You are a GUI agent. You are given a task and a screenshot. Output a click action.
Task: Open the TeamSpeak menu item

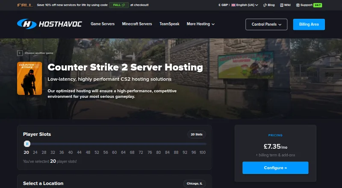click(169, 24)
